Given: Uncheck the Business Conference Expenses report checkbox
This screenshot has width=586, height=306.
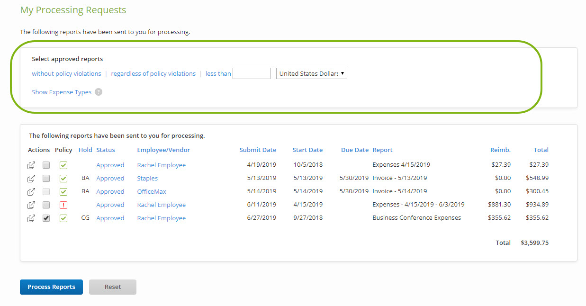Looking at the screenshot, I should (x=46, y=218).
